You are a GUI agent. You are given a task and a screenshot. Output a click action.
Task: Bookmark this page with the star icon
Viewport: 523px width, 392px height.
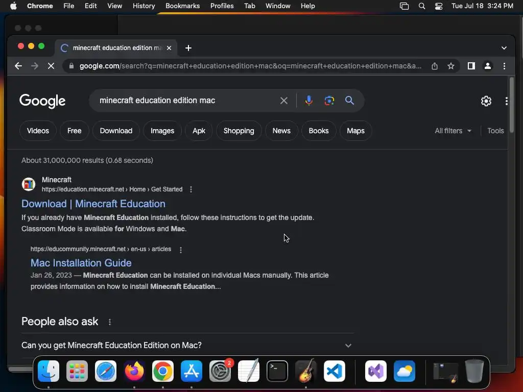(x=451, y=66)
